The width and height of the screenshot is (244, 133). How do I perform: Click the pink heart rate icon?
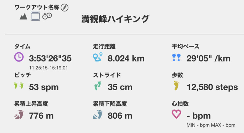pos(176,114)
